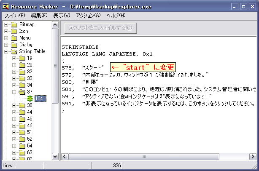This screenshot has width=259, height=171.
Task: Expand string table folder 34
Action: click(14, 85)
